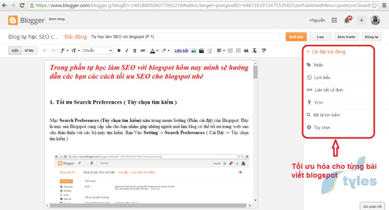Open the text color picker

point(154,51)
